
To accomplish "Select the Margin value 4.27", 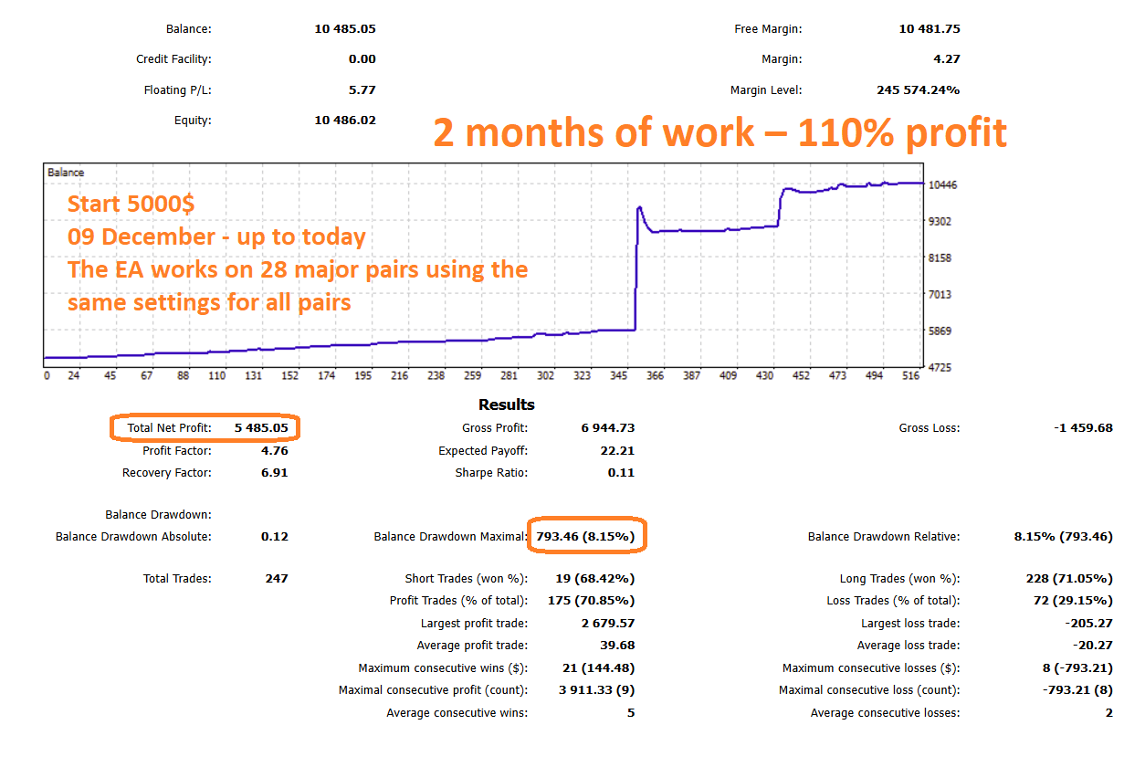I will 947,59.
